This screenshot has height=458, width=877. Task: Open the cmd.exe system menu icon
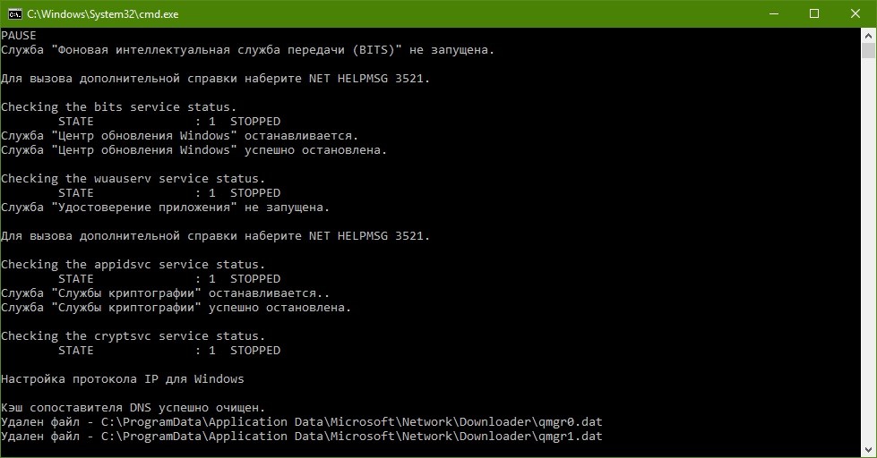pyautogui.click(x=15, y=14)
